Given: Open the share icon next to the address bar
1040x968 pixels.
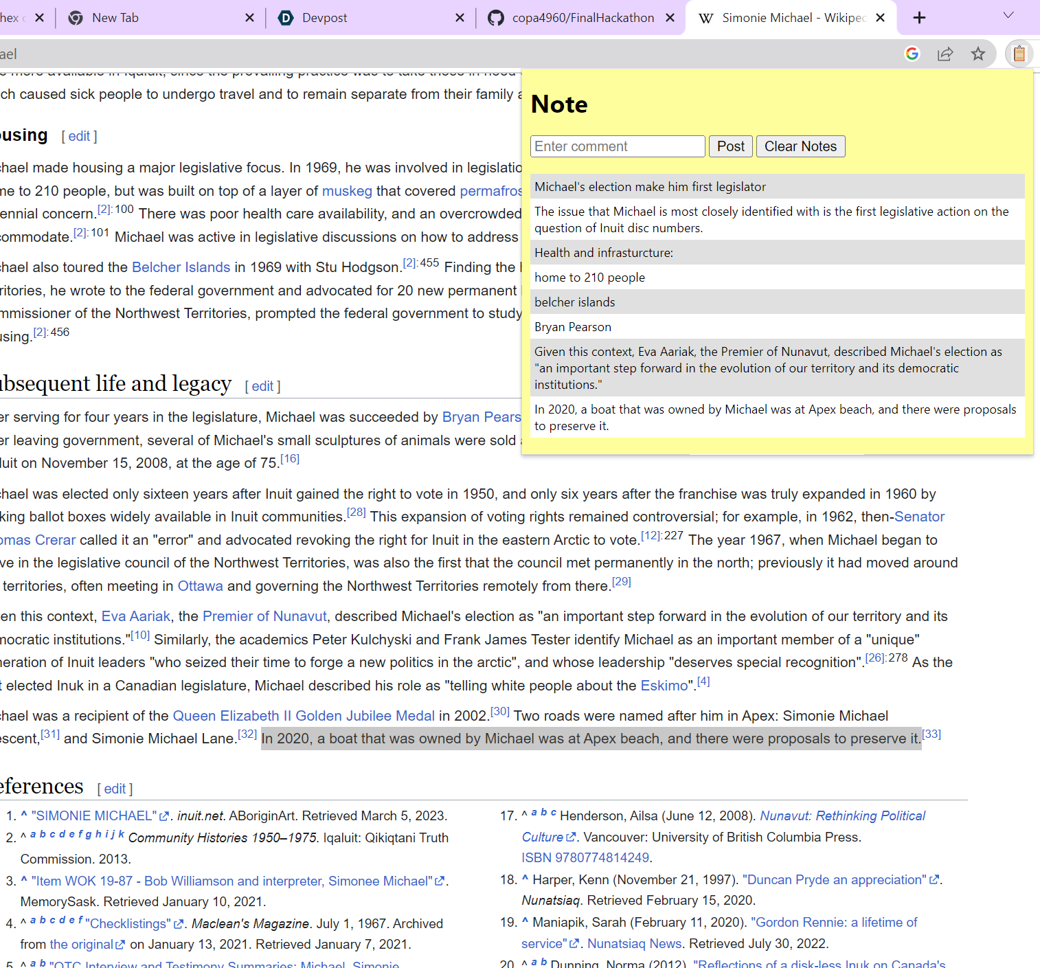Looking at the screenshot, I should tap(946, 54).
